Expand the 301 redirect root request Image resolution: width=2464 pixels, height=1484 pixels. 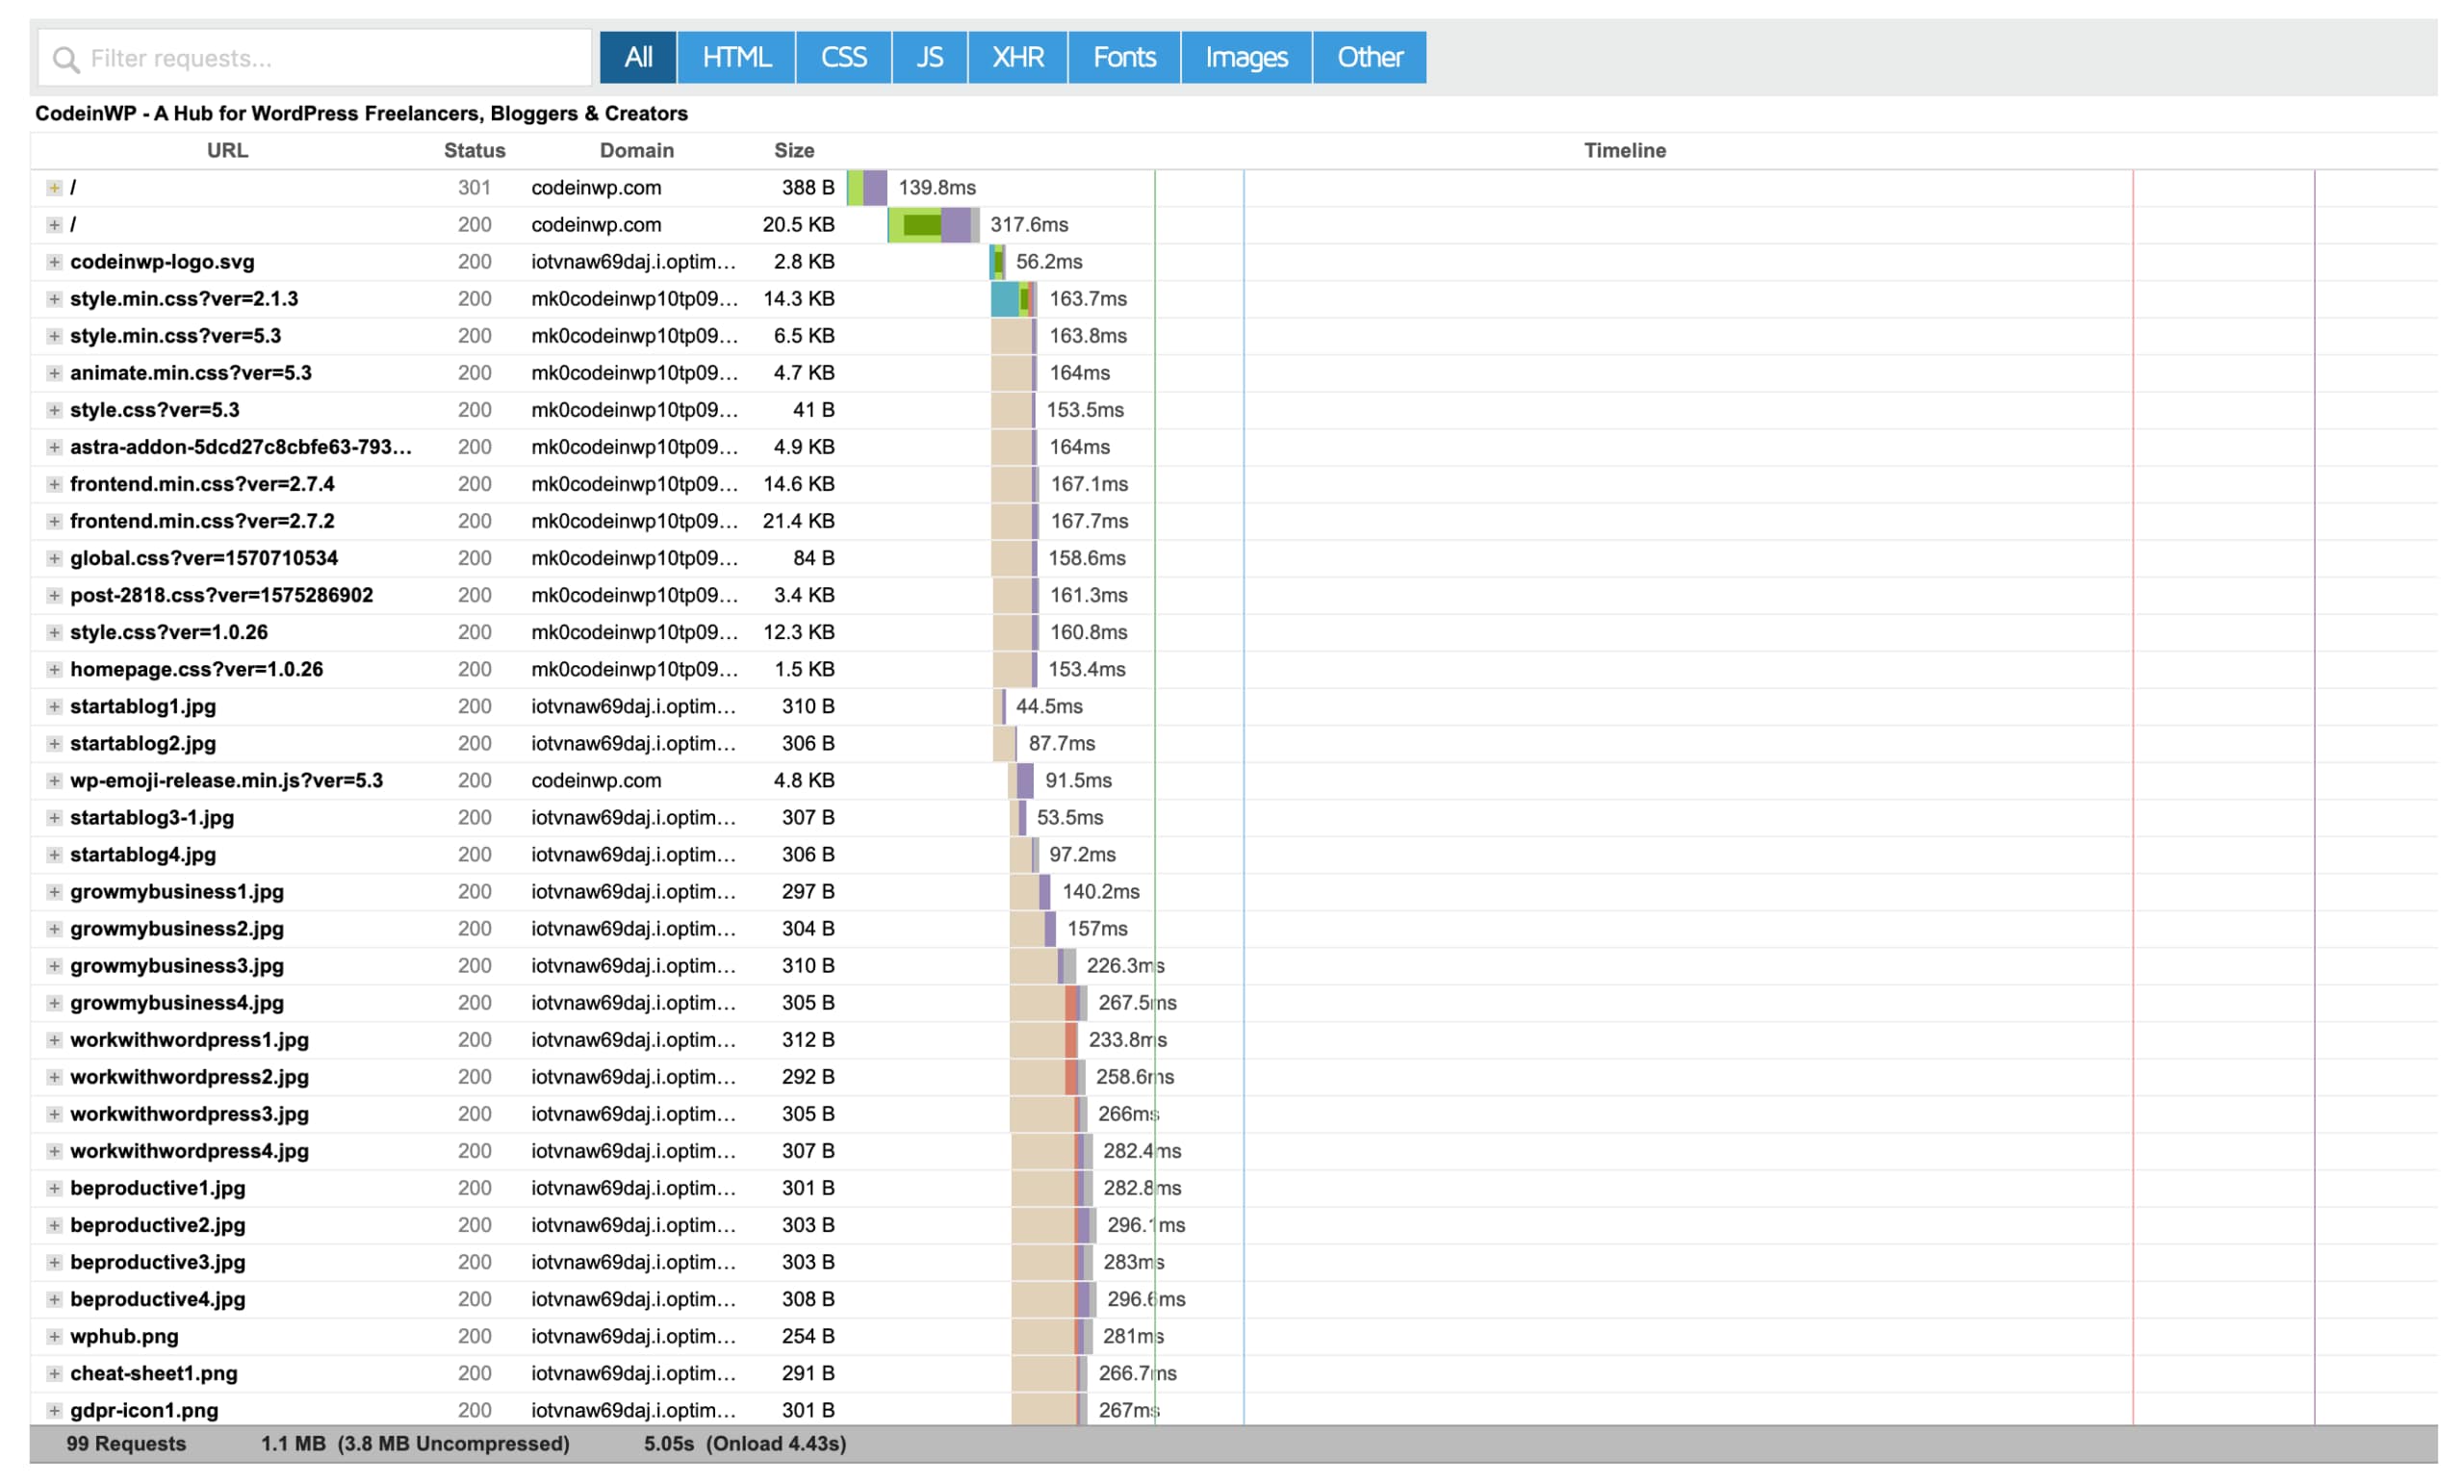(54, 188)
